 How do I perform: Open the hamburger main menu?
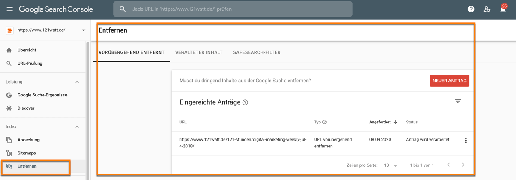9,9
